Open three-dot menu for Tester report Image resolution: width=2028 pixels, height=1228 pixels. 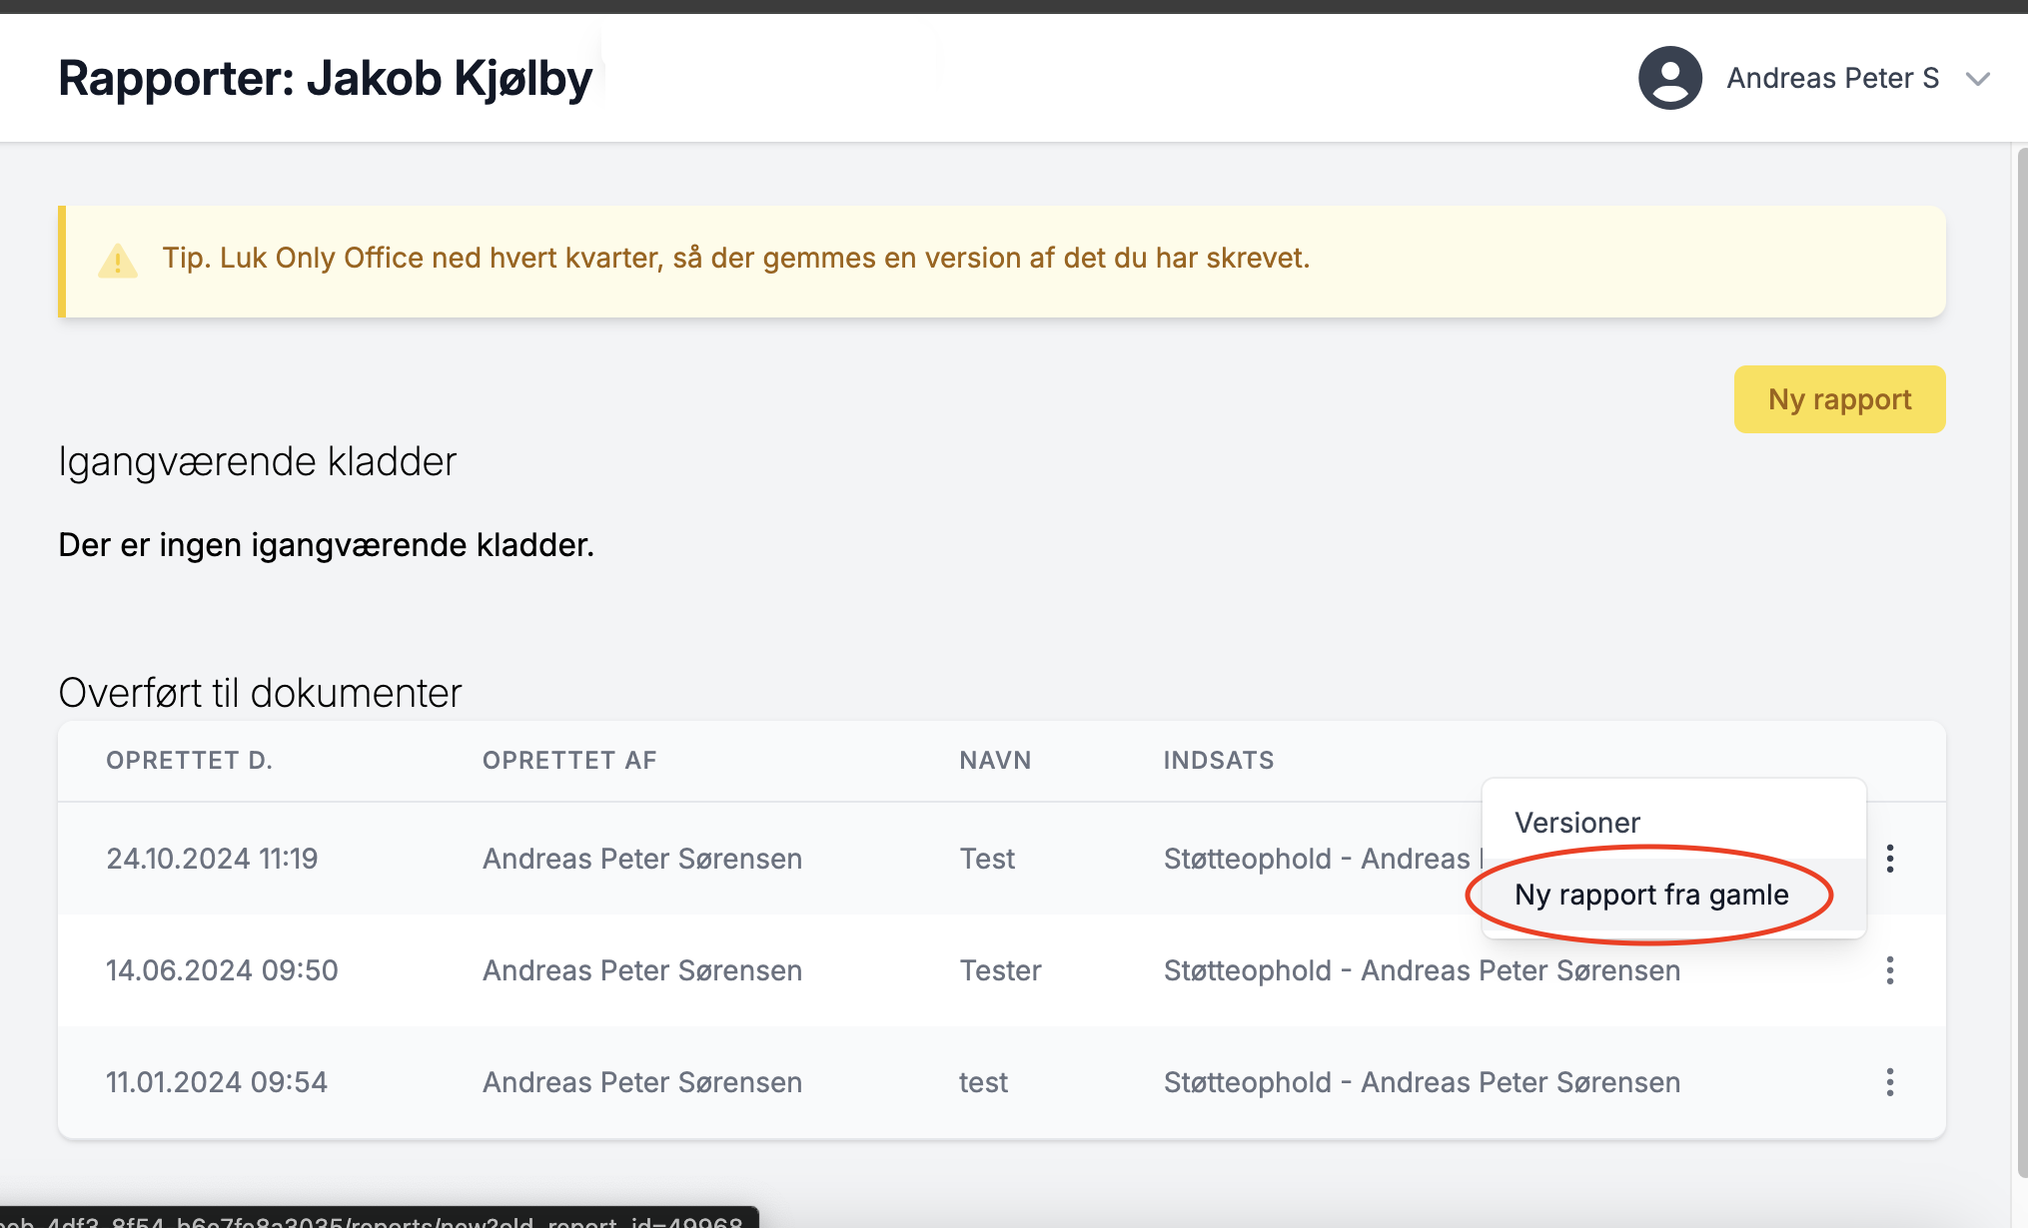point(1889,970)
